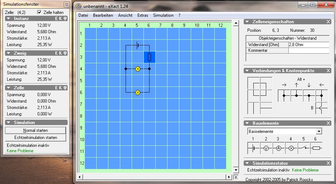This screenshot has height=184, width=336.
Task: Open the Bearbeiten menu
Action: 103,15
